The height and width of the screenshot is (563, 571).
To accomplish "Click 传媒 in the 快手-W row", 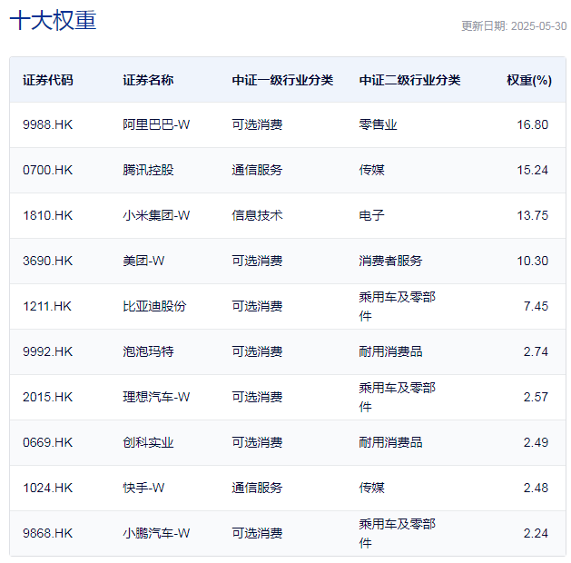I will click(372, 488).
